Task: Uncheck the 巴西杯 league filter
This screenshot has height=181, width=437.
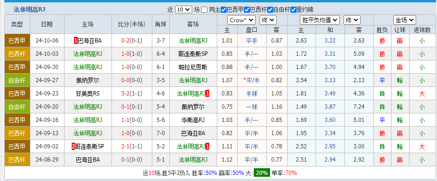Action: [x=247, y=10]
